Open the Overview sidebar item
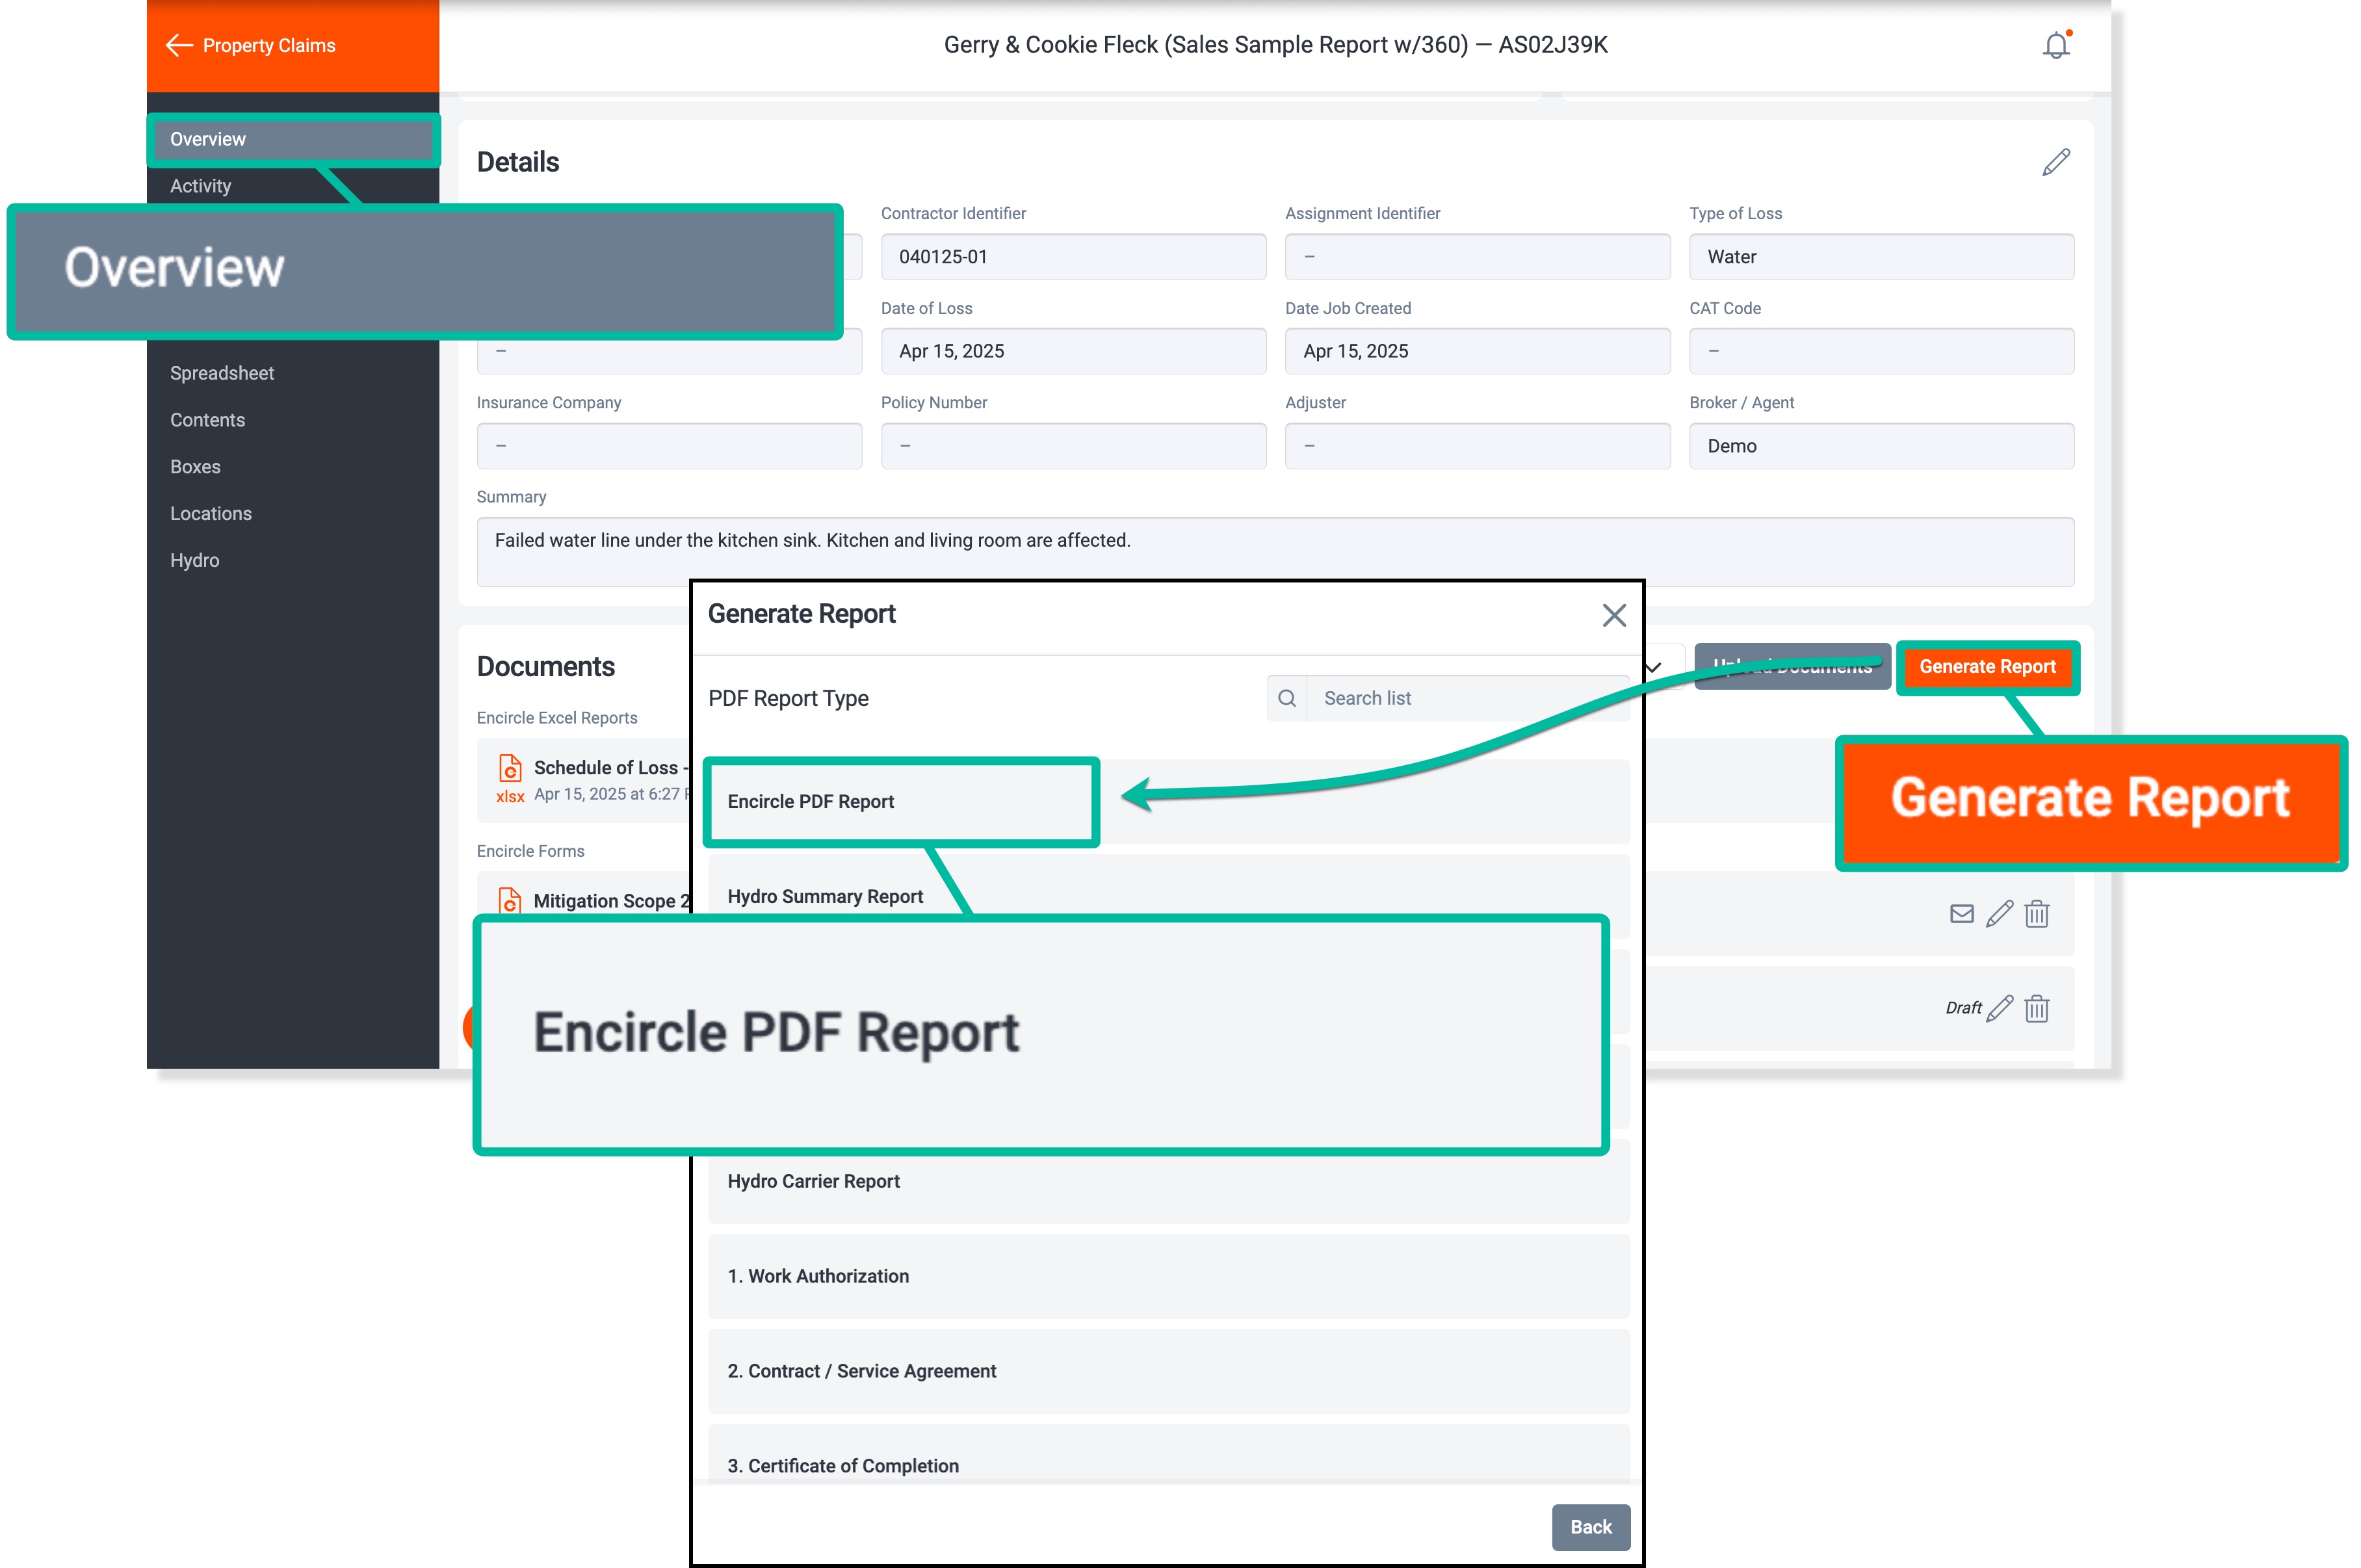The width and height of the screenshot is (2361, 1568). (x=293, y=139)
